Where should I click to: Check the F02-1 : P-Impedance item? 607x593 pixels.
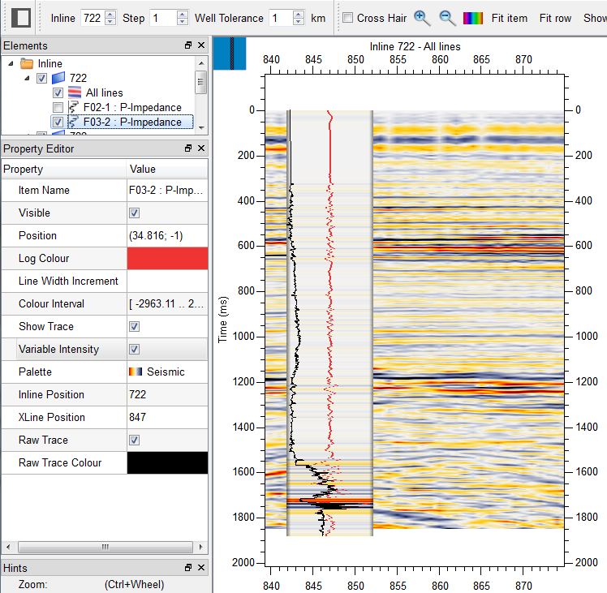point(58,108)
